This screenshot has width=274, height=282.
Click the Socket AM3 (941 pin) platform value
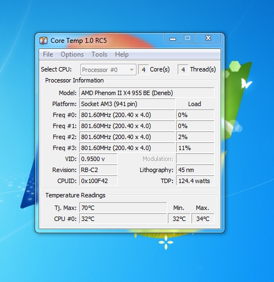pyautogui.click(x=127, y=104)
